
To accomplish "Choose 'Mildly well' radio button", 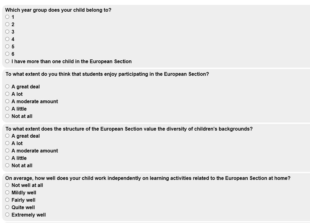I will (x=7, y=193).
